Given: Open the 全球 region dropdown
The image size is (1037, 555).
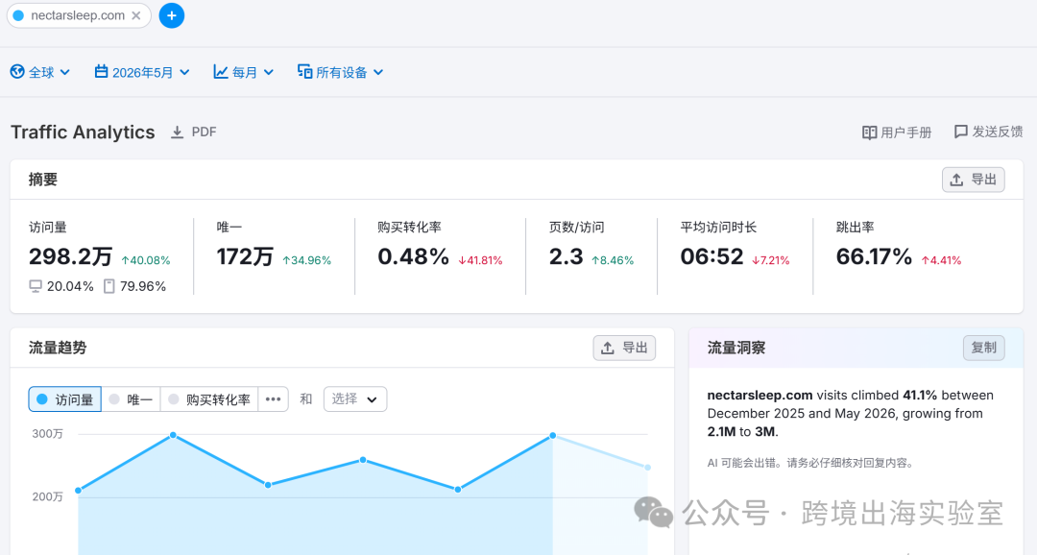Looking at the screenshot, I should [x=40, y=72].
